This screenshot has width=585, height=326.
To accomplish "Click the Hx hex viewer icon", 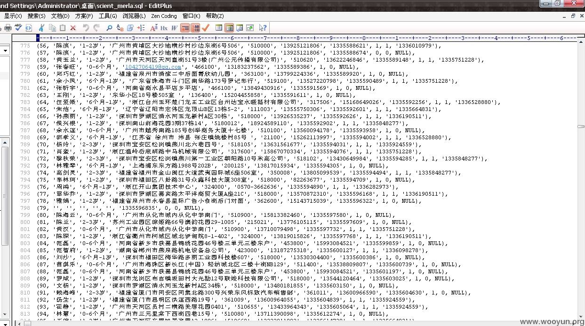I will tap(164, 28).
